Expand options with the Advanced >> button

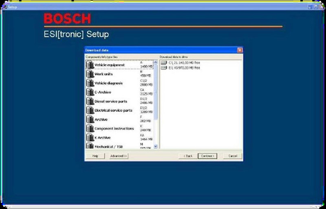(x=119, y=156)
